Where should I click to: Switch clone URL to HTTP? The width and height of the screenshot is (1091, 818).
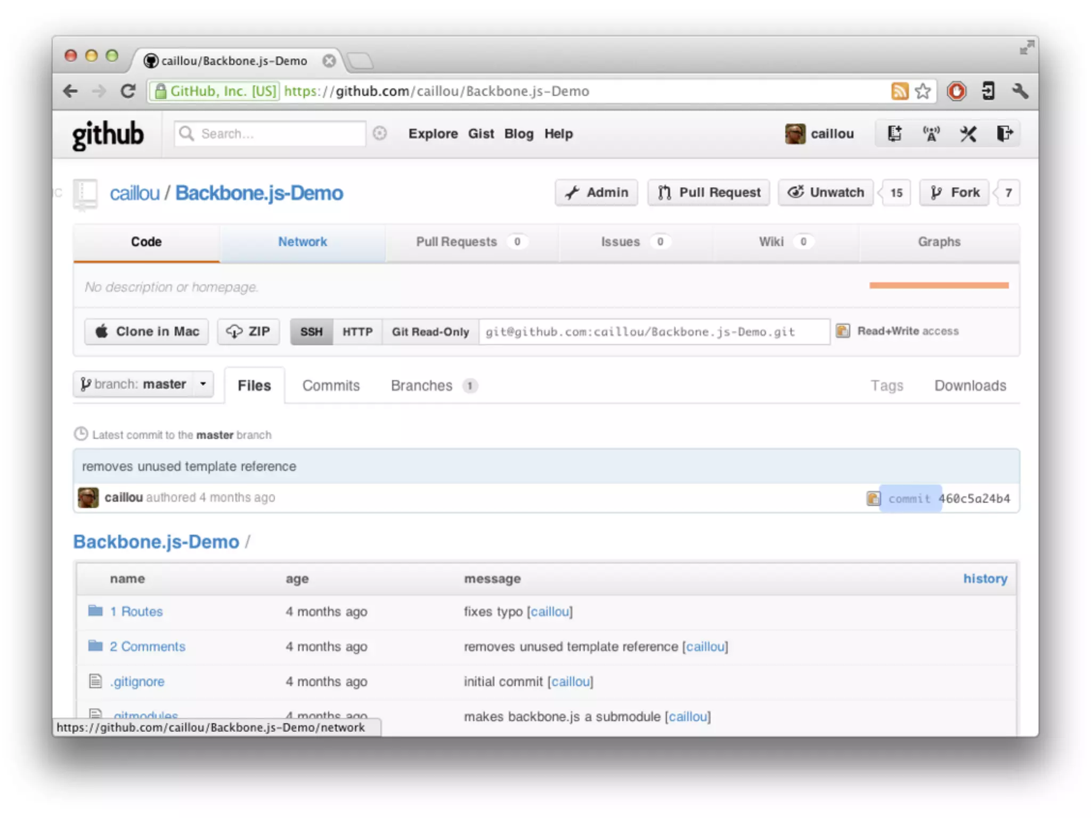coord(357,332)
